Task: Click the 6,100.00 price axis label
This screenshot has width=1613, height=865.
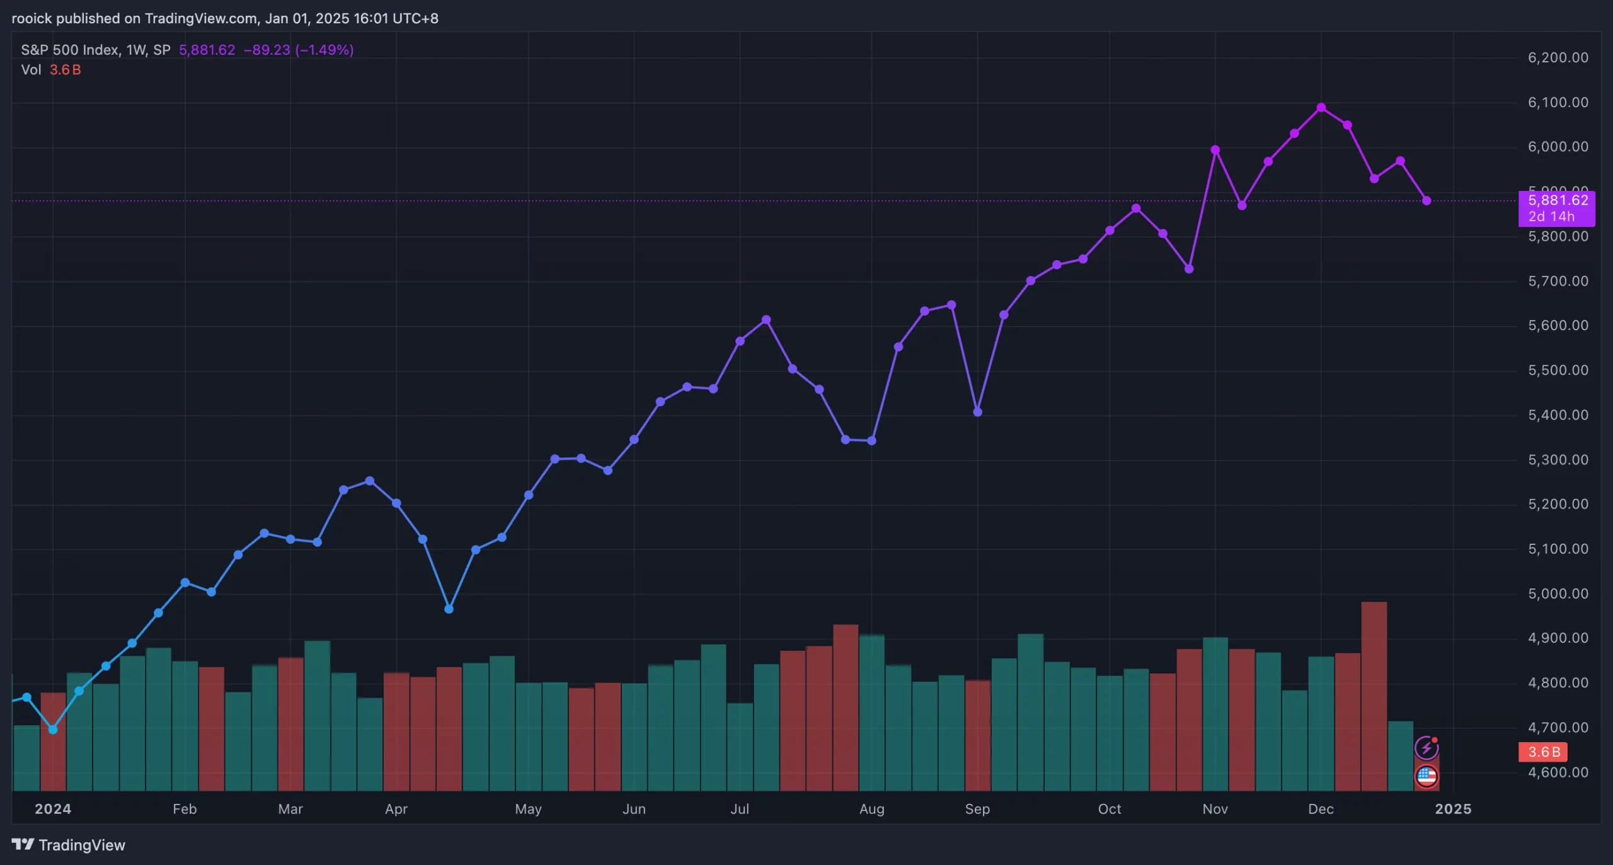Action: coord(1558,103)
